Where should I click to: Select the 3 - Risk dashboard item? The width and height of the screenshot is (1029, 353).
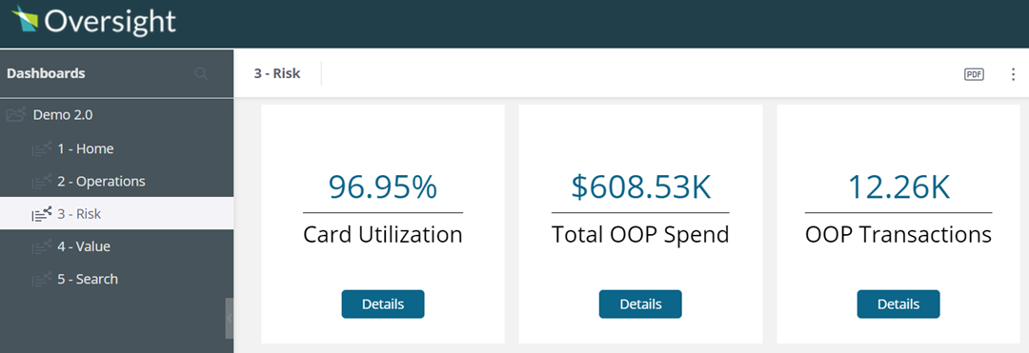click(x=117, y=213)
